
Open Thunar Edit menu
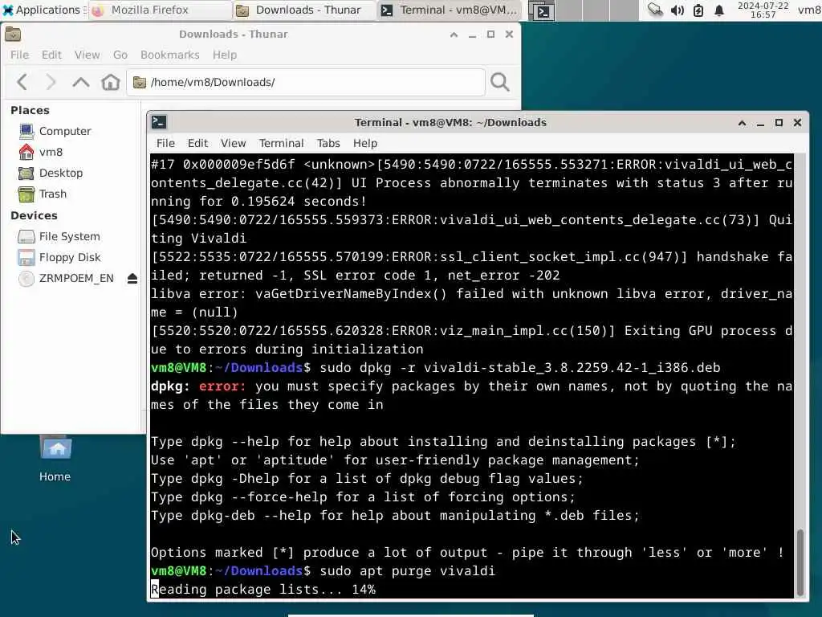[51, 55]
